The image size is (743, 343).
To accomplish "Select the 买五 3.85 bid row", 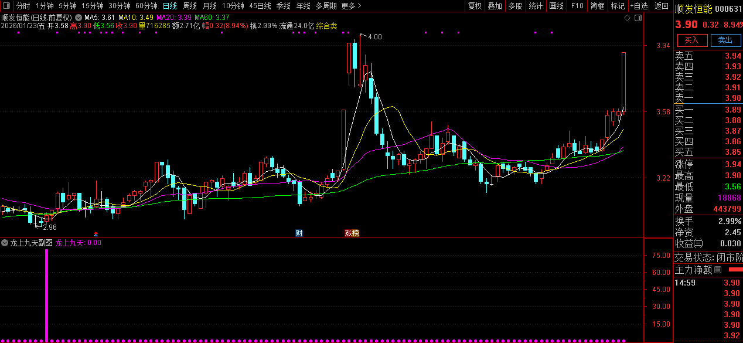I will pos(708,152).
